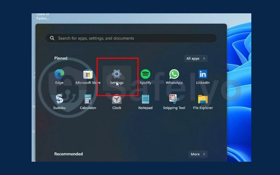Show All apps list

(x=196, y=58)
